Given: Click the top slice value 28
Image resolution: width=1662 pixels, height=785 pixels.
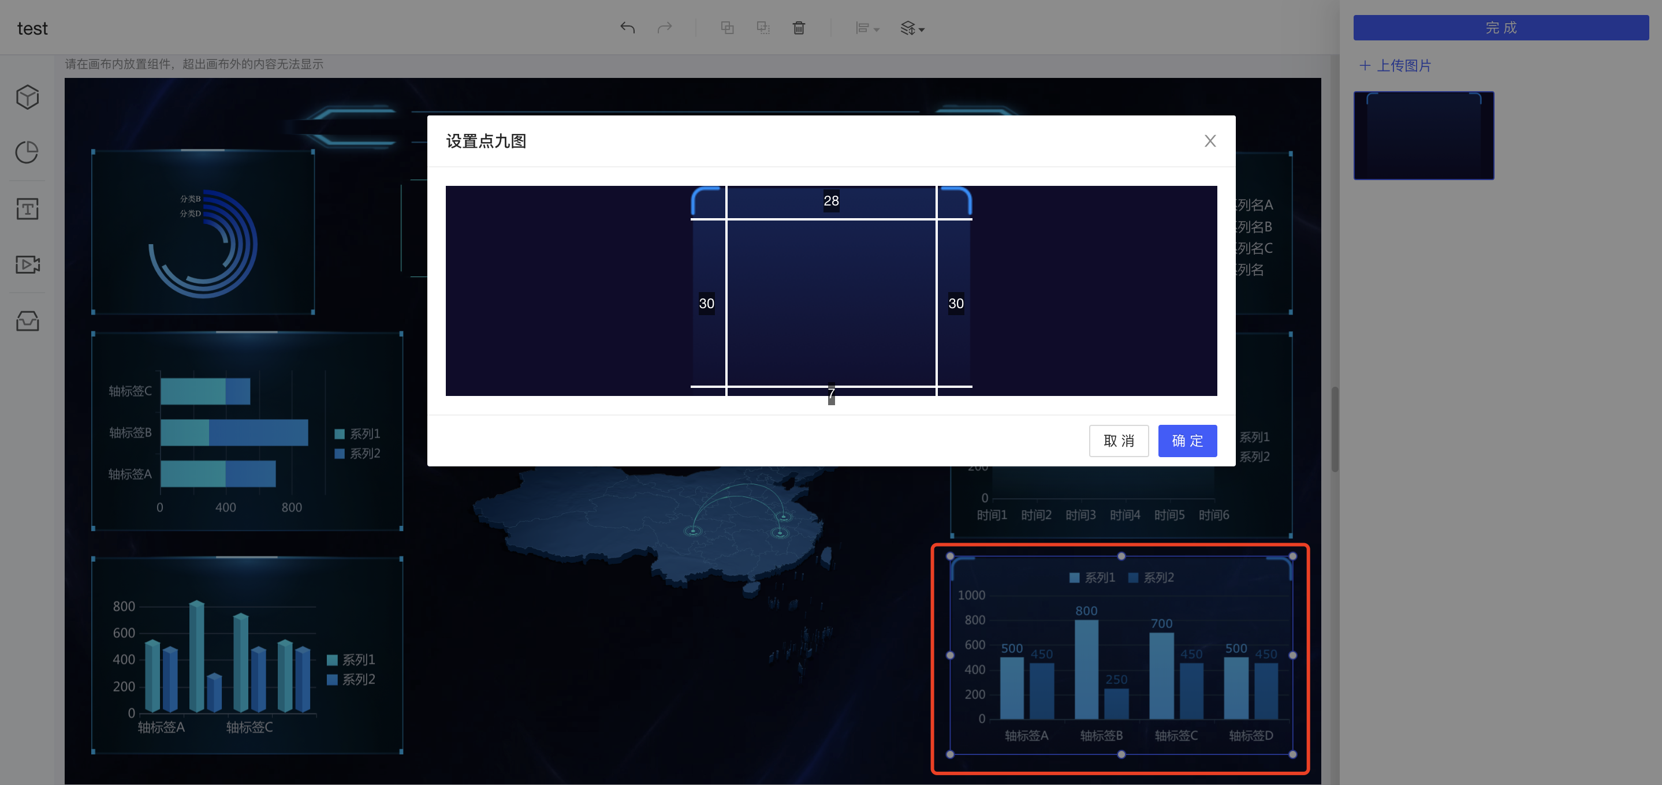Looking at the screenshot, I should click(x=831, y=201).
